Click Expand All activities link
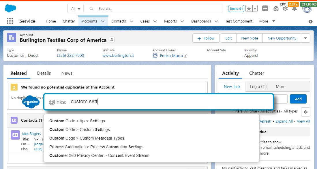 pyautogui.click(x=284, y=121)
